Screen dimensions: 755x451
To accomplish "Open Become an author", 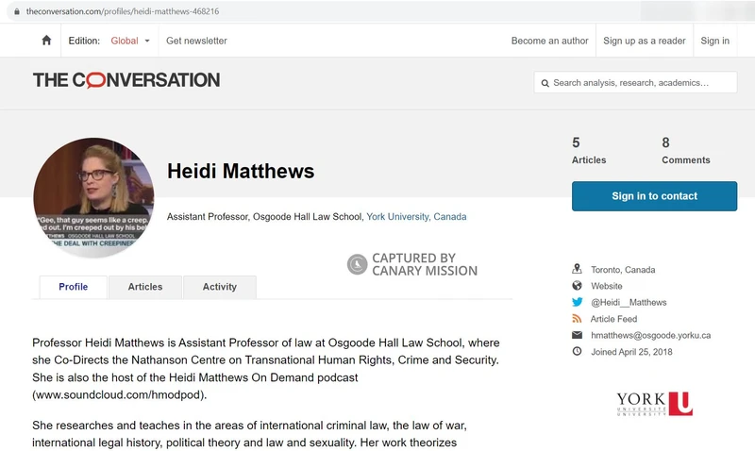I will click(549, 41).
